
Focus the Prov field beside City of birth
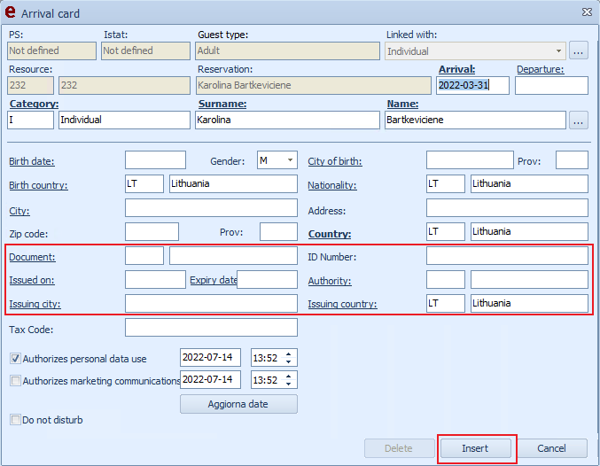click(x=572, y=160)
